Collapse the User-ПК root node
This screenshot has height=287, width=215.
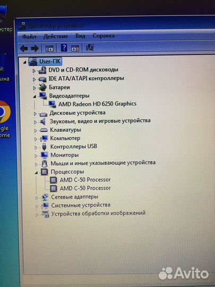[24, 63]
